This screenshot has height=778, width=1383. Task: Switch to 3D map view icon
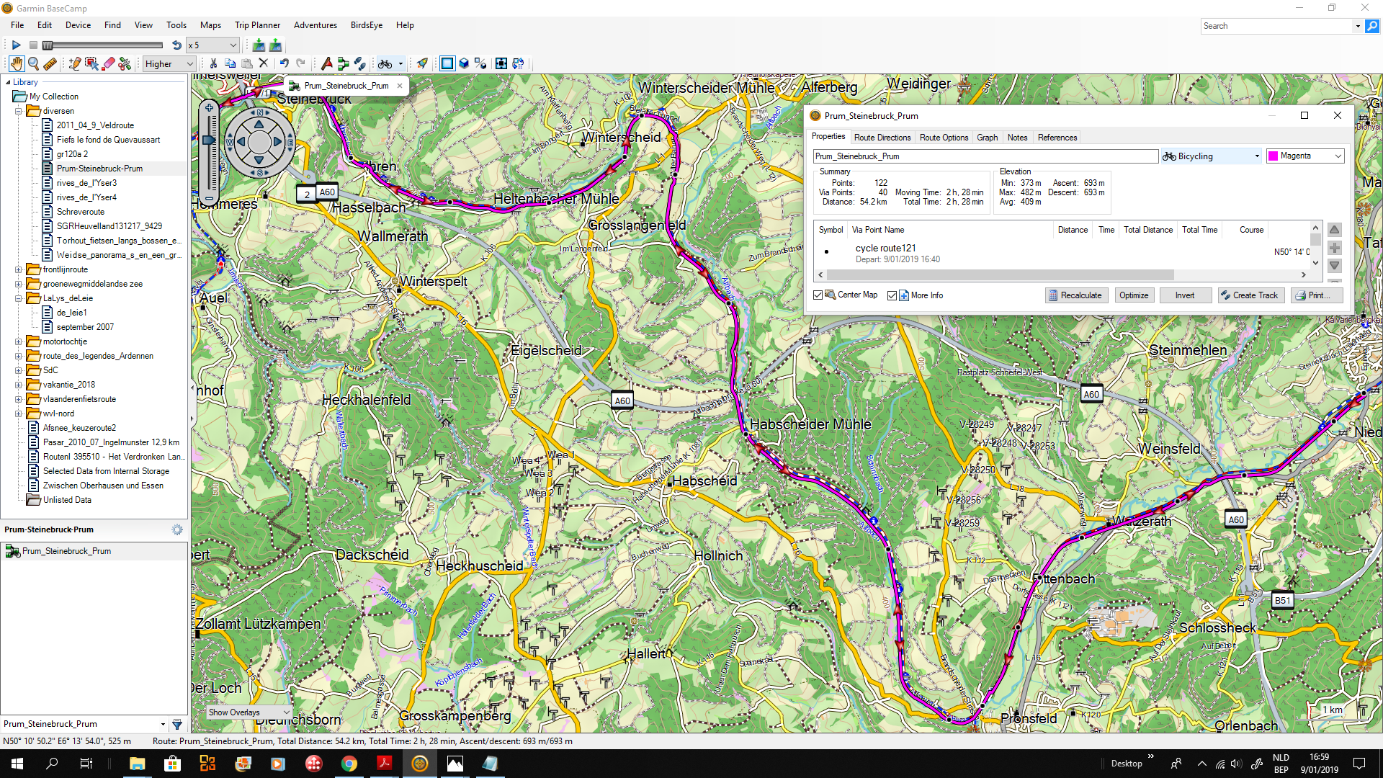[x=464, y=63]
